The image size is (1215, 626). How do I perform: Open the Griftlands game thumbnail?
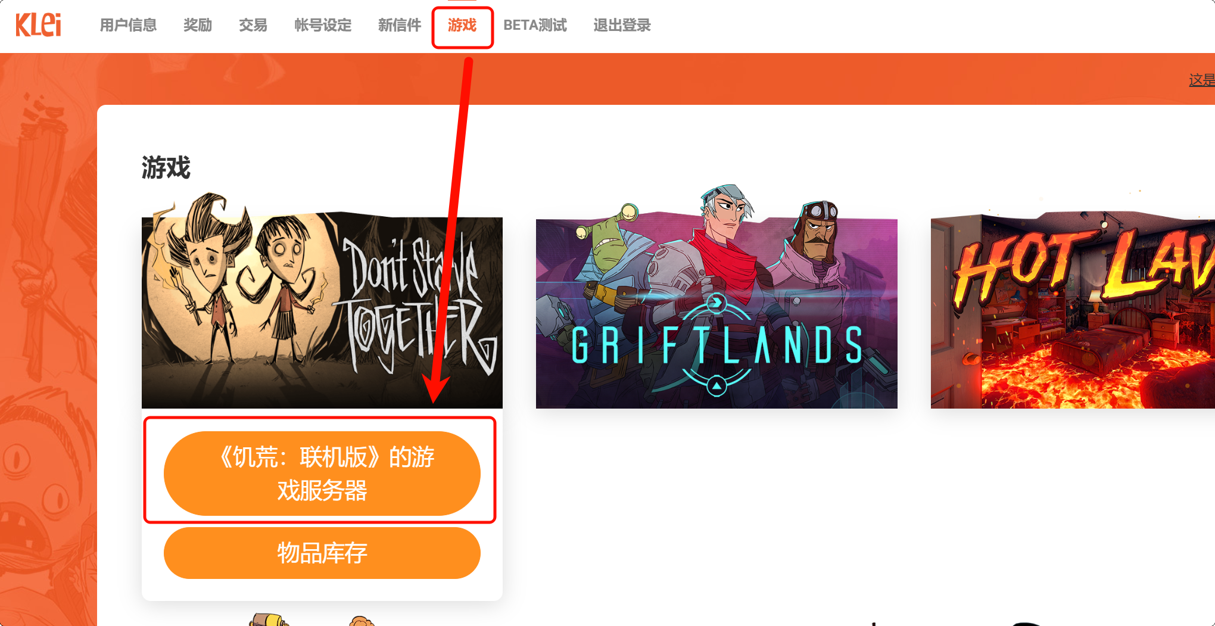click(716, 298)
